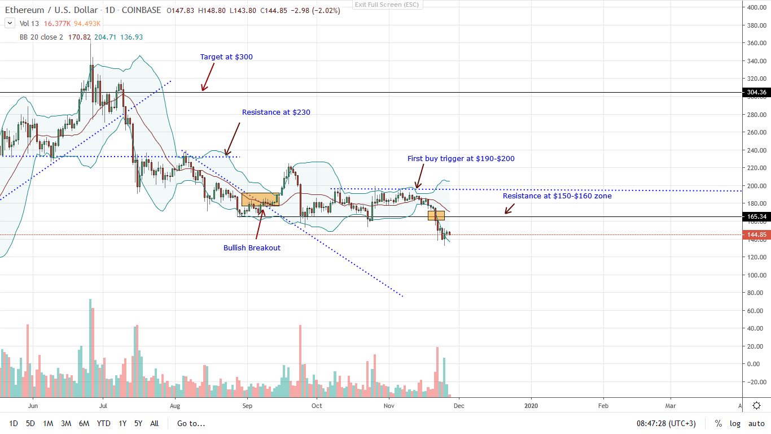Select 'First buy trigger at $190-$200' annotation

[x=461, y=159]
